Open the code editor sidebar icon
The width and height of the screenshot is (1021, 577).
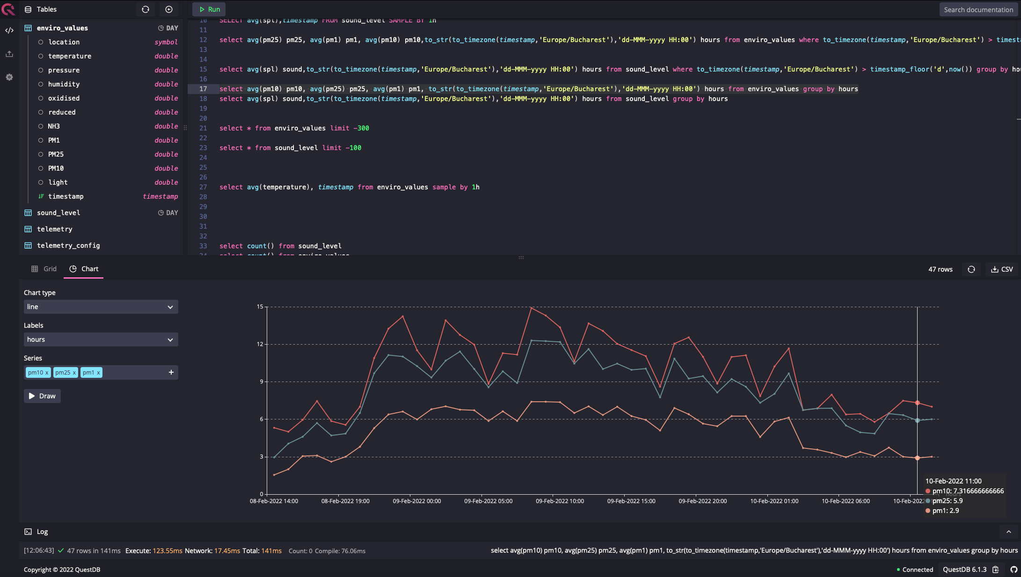point(9,30)
